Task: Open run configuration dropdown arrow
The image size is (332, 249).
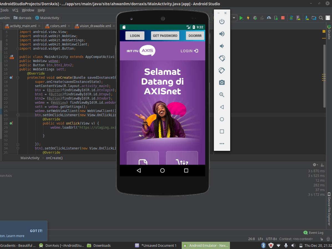Action: coord(234,18)
